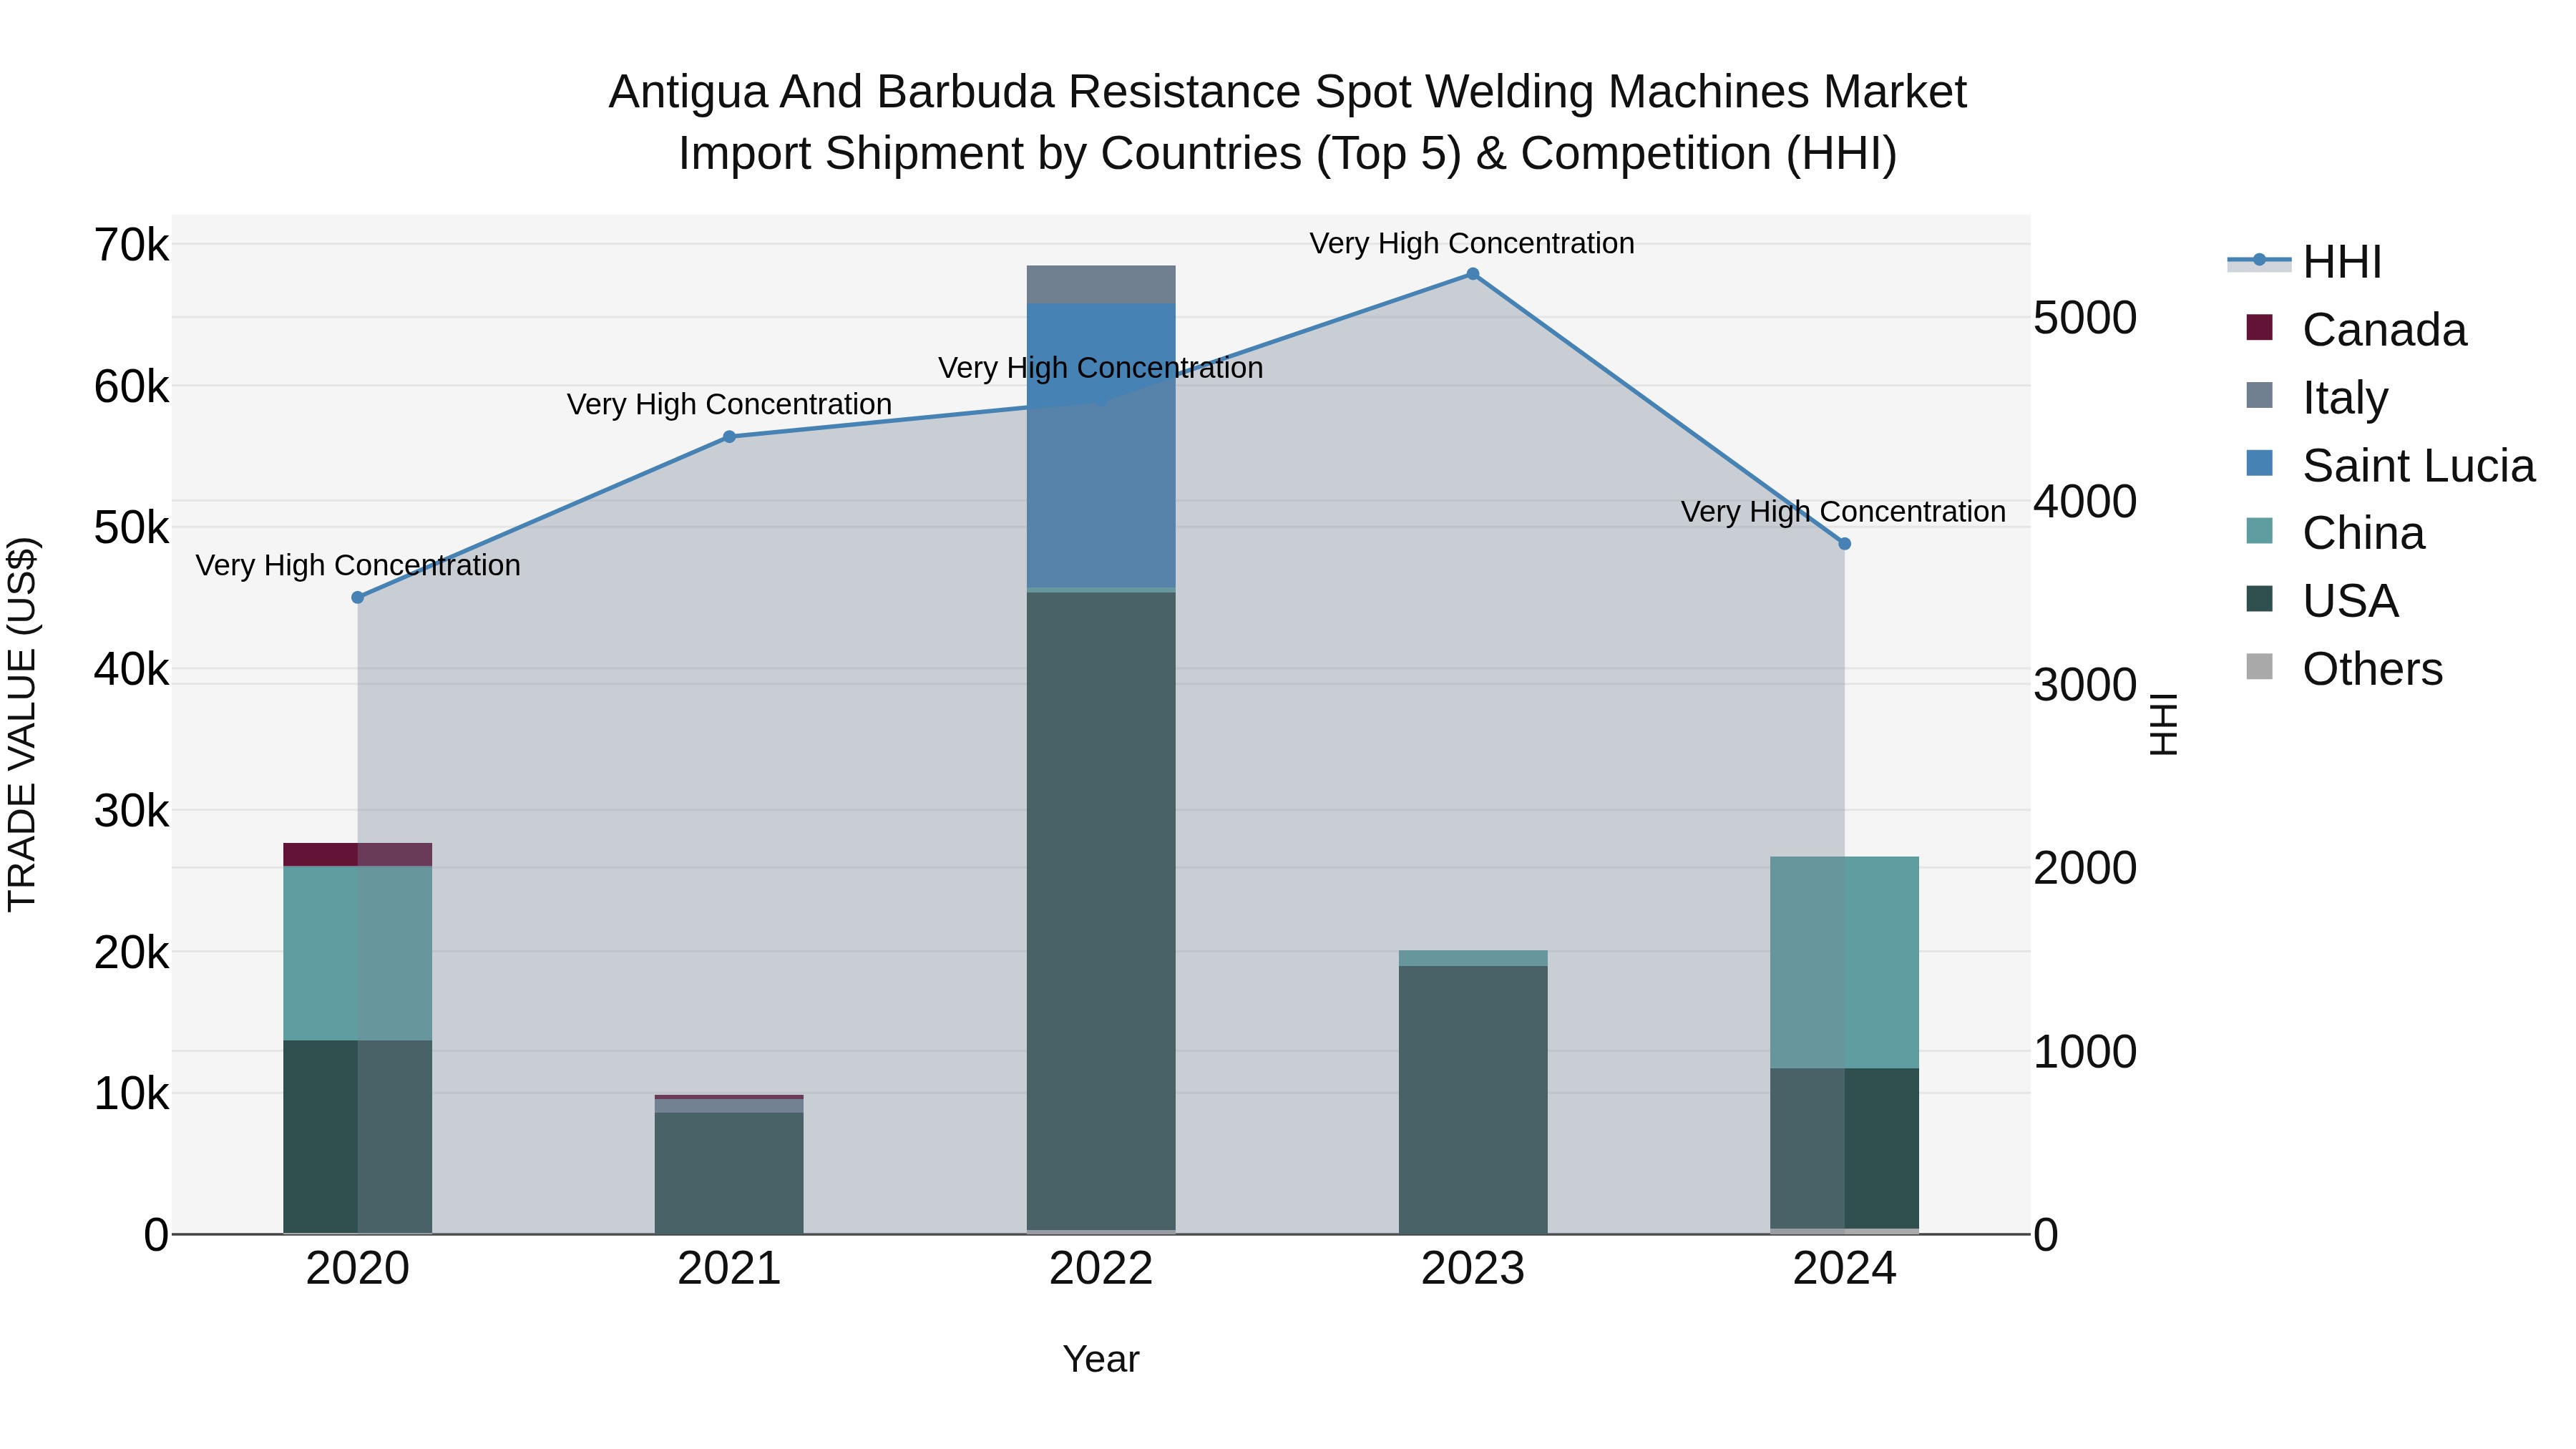
Task: Click the 10k trade value tick
Action: pyautogui.click(x=132, y=1094)
